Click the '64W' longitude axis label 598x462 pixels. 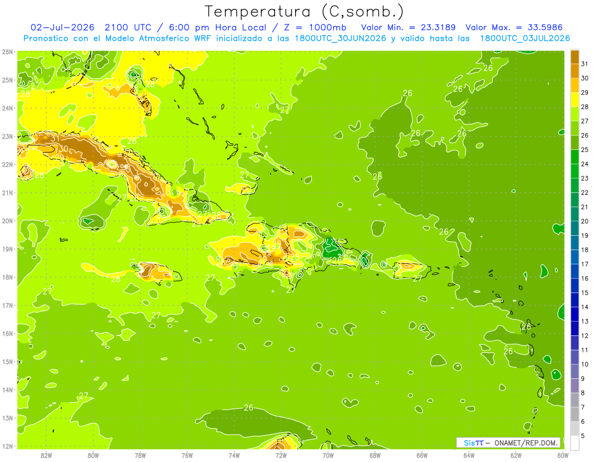click(469, 455)
